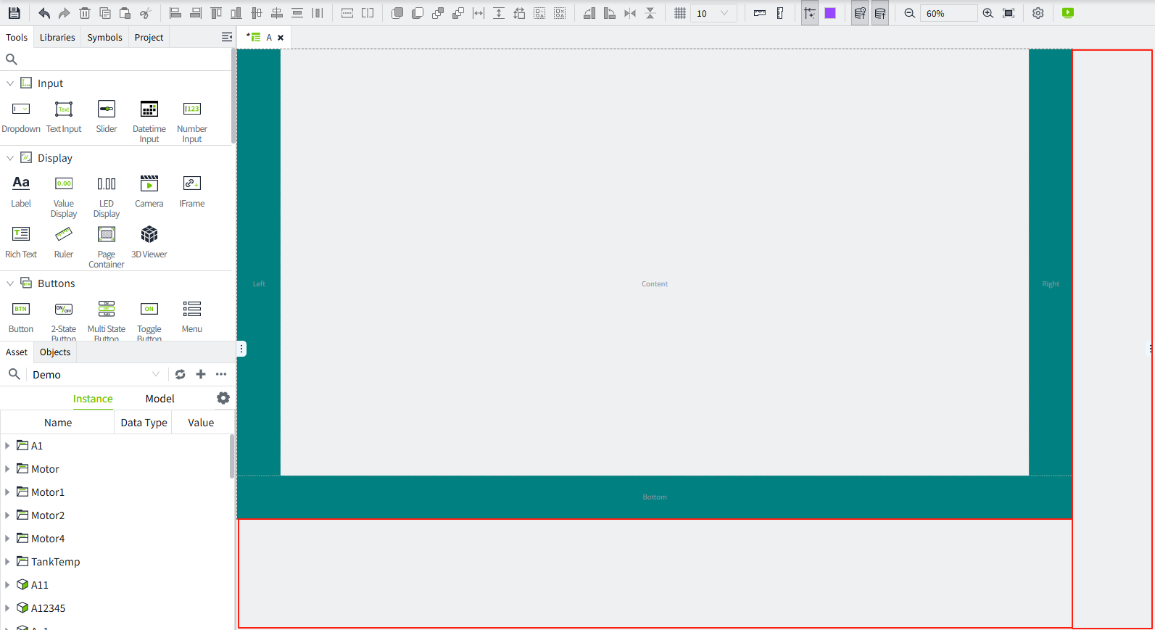The height and width of the screenshot is (630, 1155).
Task: Click the Data Type column header
Action: 144,423
